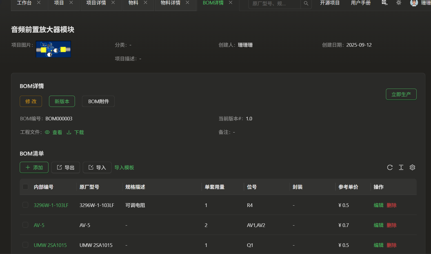The height and width of the screenshot is (254, 431).
Task: Create 新版本 of the BOM
Action: point(62,101)
